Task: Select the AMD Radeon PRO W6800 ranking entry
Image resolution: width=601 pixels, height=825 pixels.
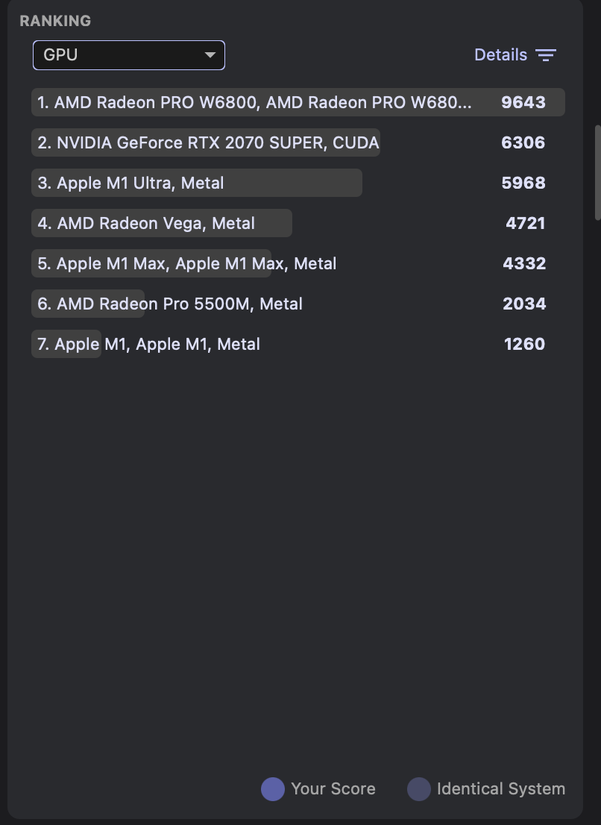Action: [255, 102]
